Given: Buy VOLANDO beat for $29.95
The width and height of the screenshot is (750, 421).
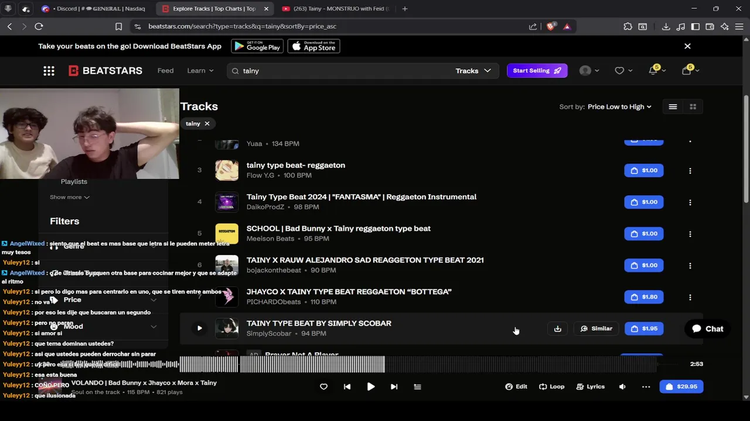Looking at the screenshot, I should pos(681,387).
